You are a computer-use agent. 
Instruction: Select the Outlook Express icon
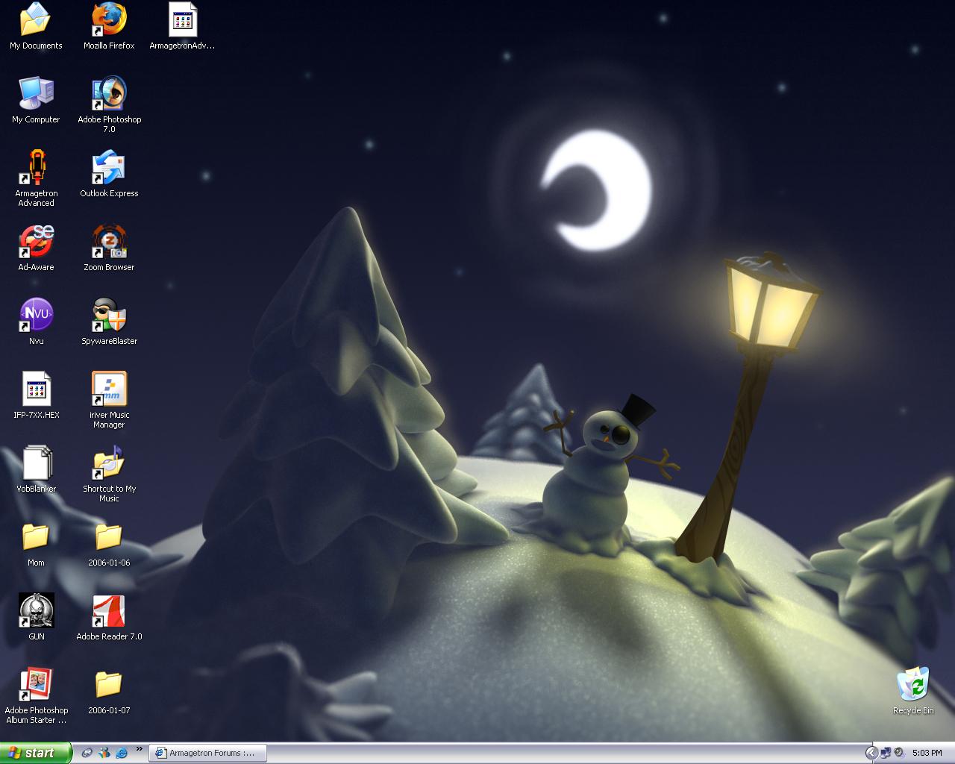point(109,168)
